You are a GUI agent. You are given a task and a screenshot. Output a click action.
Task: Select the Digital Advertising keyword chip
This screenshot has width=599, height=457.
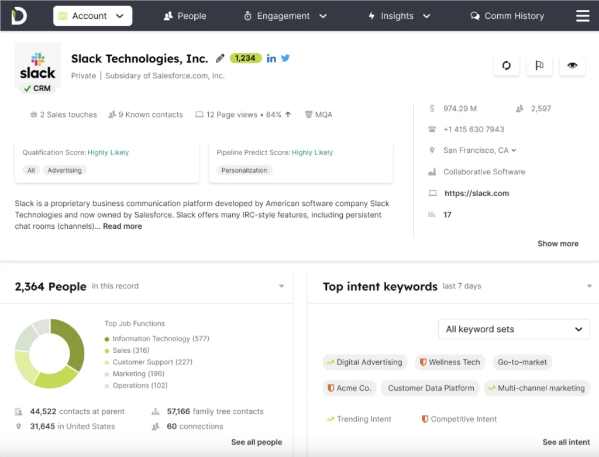[x=365, y=362]
